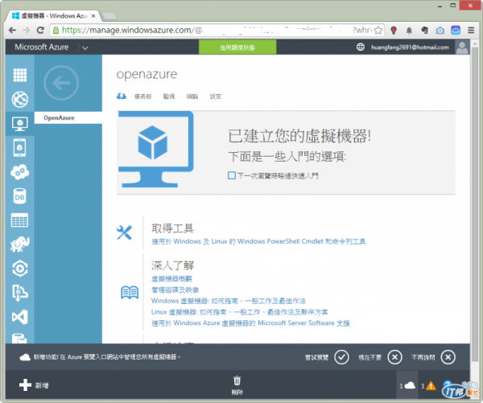Open the SQL Databases DB icon in sidebar
This screenshot has height=403, width=483.
(x=19, y=196)
